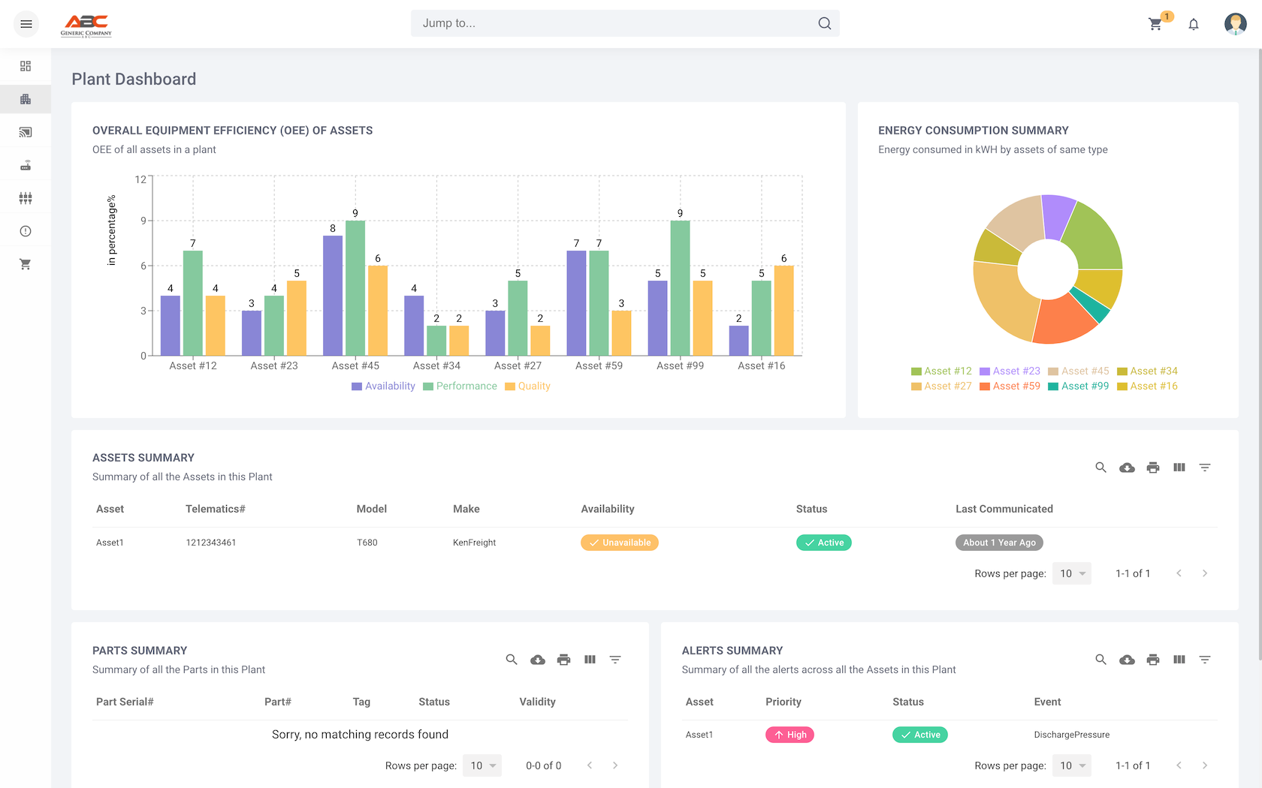Screen dimensions: 1262x788
Task: Toggle Asset #34 in energy legend
Action: pos(1148,371)
